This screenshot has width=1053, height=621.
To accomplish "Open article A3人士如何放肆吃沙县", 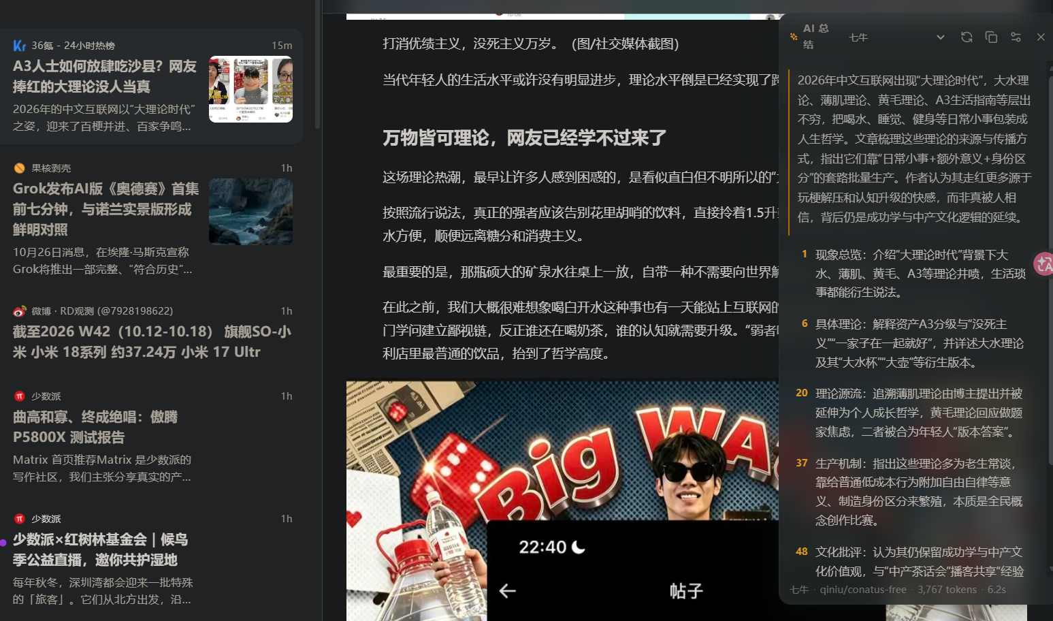I will point(105,76).
